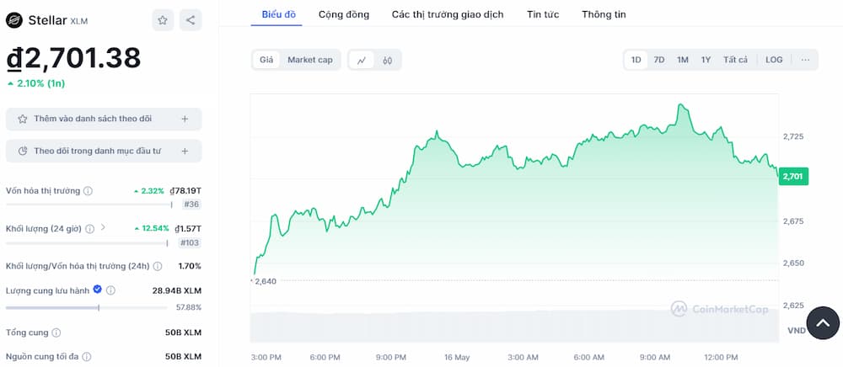Image resolution: width=843 pixels, height=367 pixels.
Task: Click the share icon beside Stellar title
Action: [x=191, y=20]
